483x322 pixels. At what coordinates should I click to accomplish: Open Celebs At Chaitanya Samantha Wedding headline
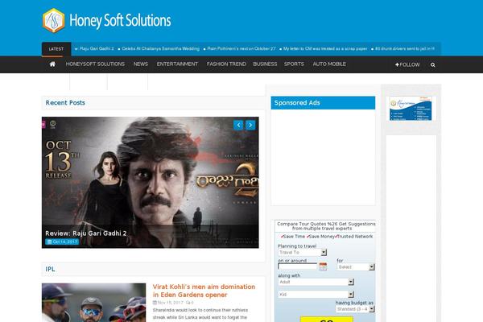coord(161,48)
